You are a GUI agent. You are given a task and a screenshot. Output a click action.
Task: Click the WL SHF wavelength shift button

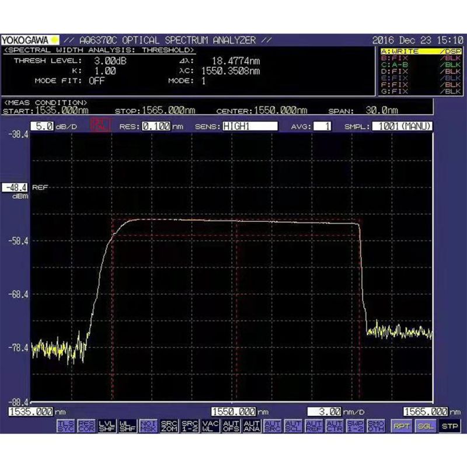[127, 426]
